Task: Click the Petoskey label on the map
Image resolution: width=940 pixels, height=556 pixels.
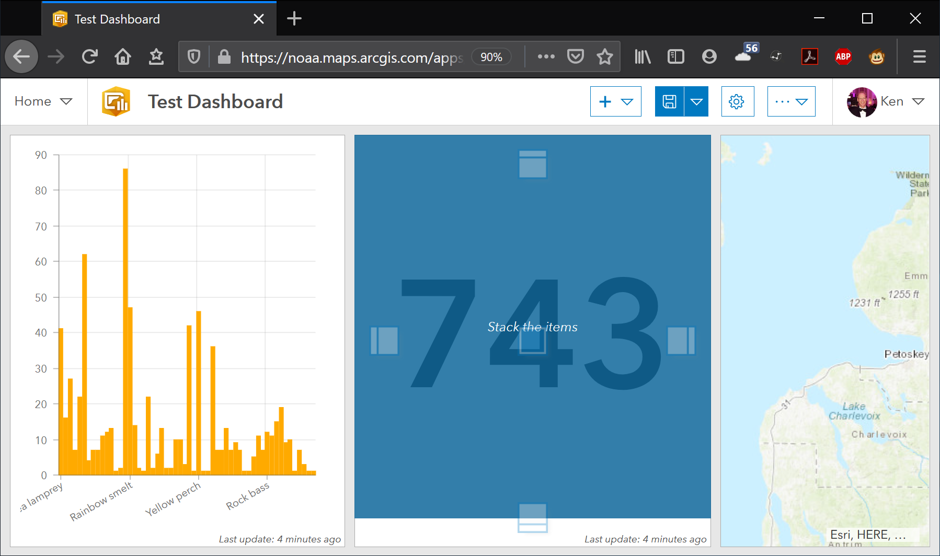Action: pos(907,354)
